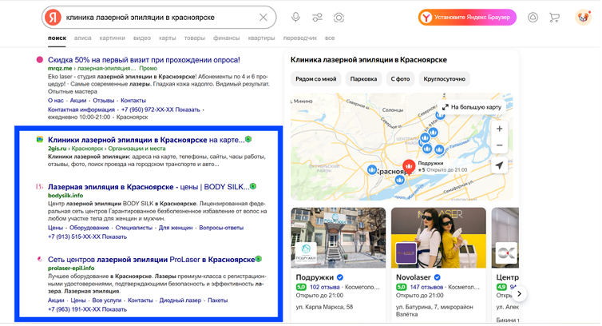This screenshot has height=326, width=602.
Task: Clear the search query with X
Action: pos(263,18)
